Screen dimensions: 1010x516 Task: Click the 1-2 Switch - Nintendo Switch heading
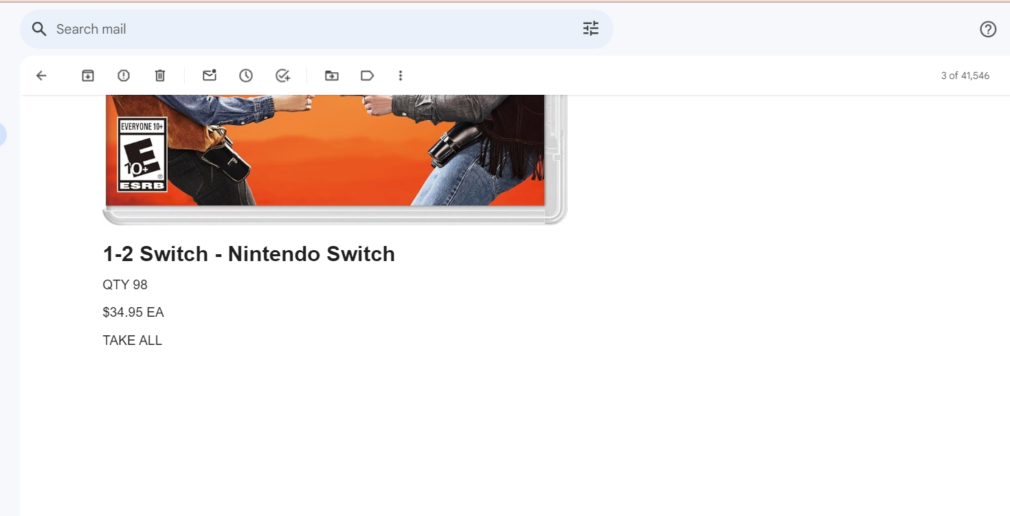point(249,254)
